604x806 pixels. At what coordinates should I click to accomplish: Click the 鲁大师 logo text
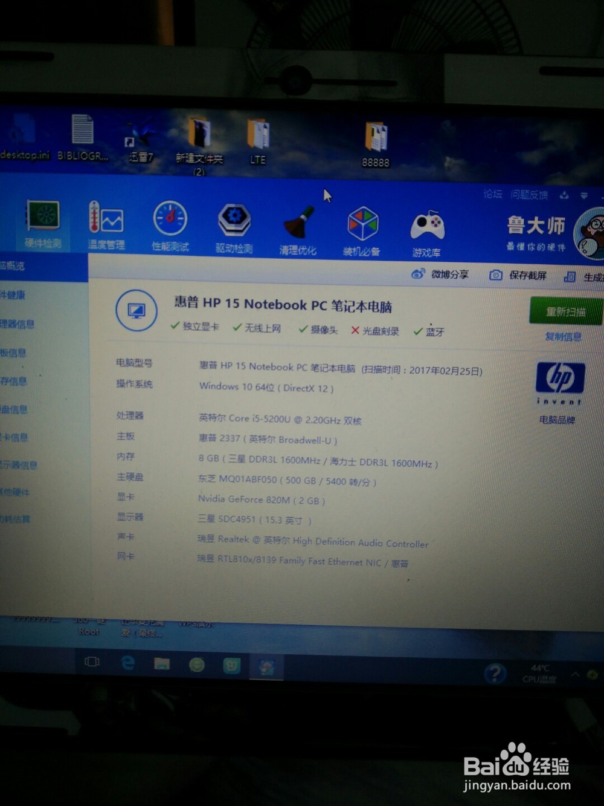(536, 226)
